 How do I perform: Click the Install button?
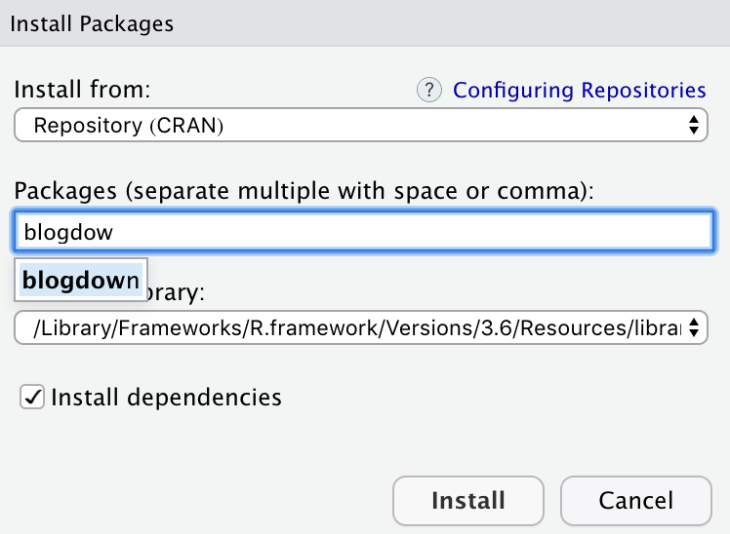pos(468,501)
